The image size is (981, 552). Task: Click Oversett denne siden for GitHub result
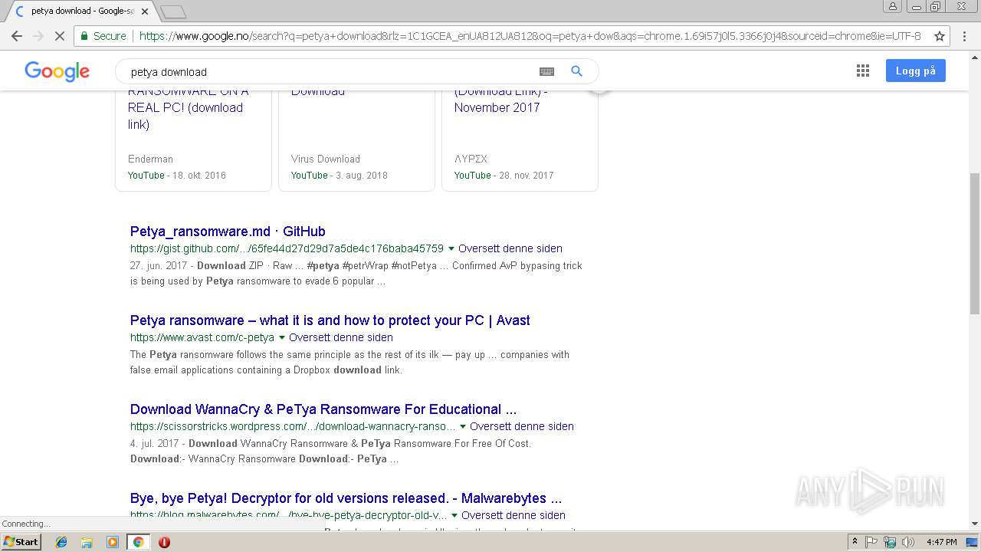tap(510, 248)
